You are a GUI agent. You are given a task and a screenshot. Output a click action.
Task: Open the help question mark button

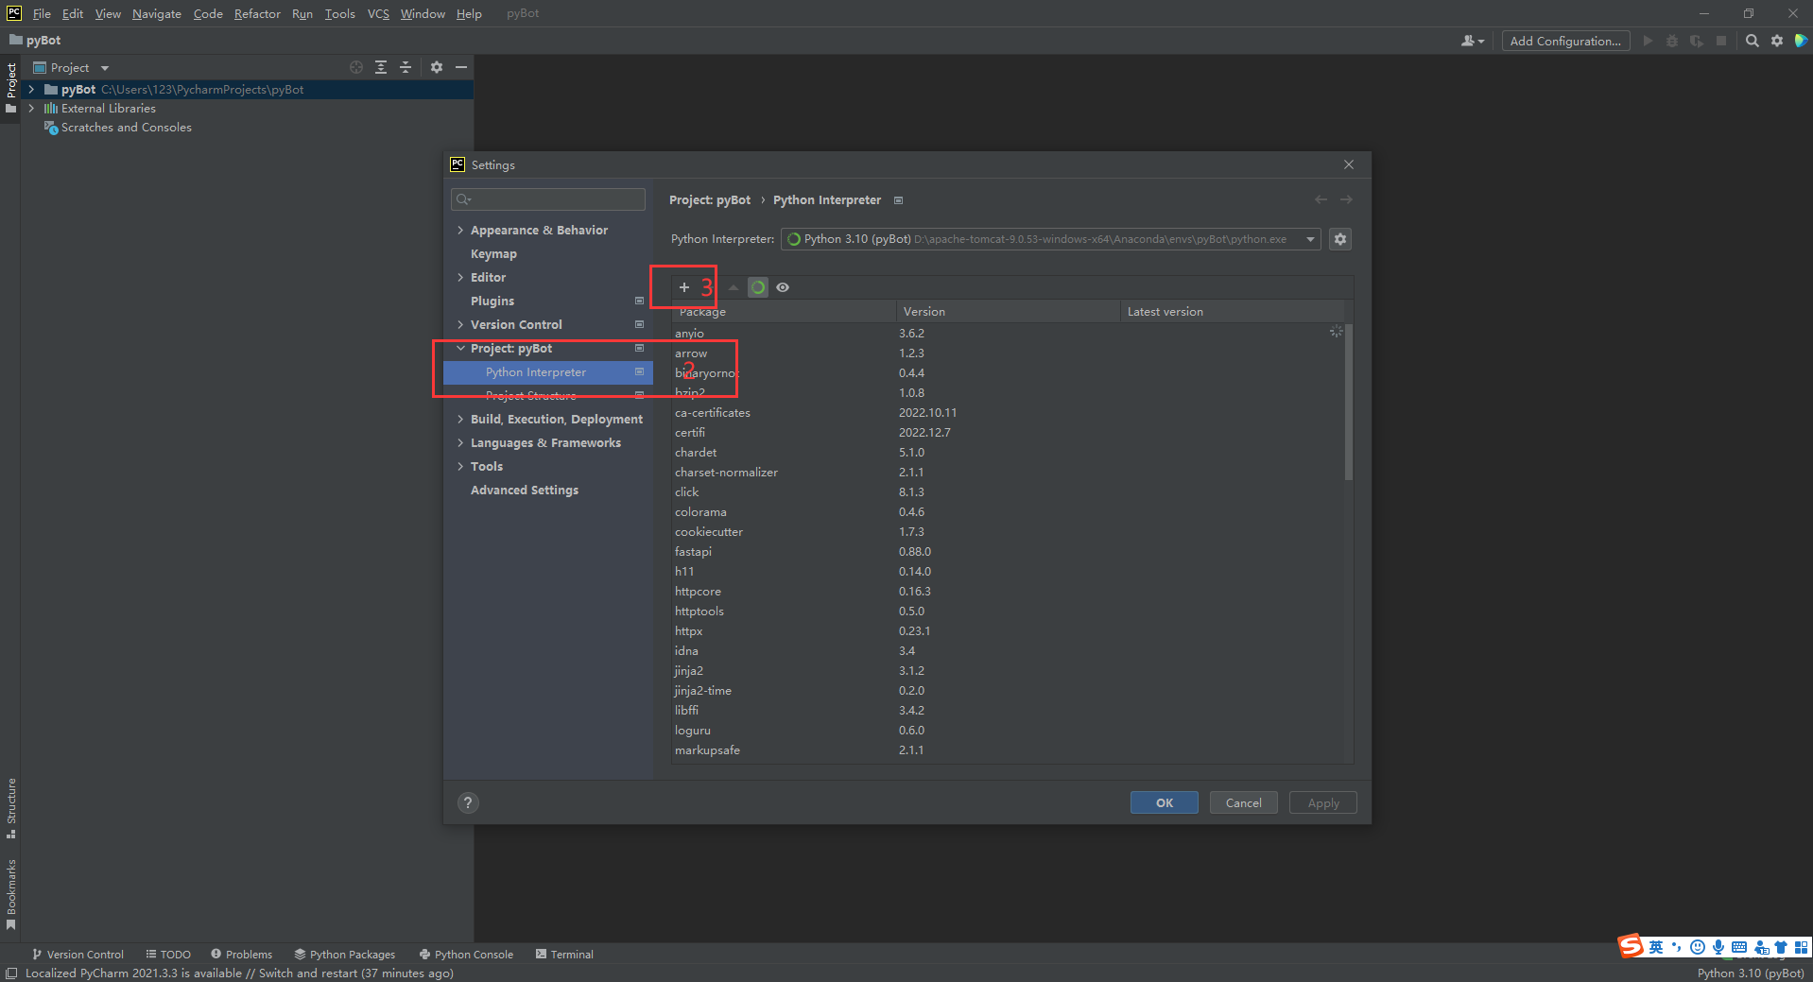pyautogui.click(x=468, y=802)
